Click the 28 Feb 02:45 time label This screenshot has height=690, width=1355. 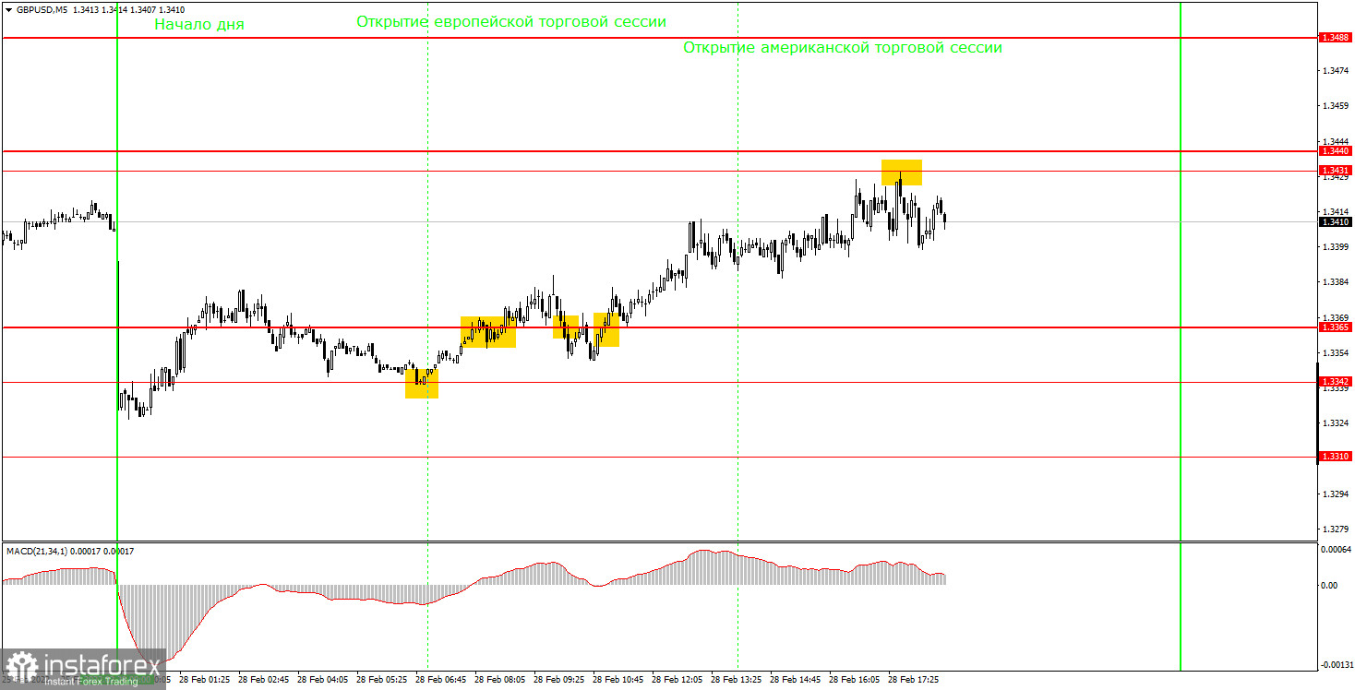(x=264, y=681)
